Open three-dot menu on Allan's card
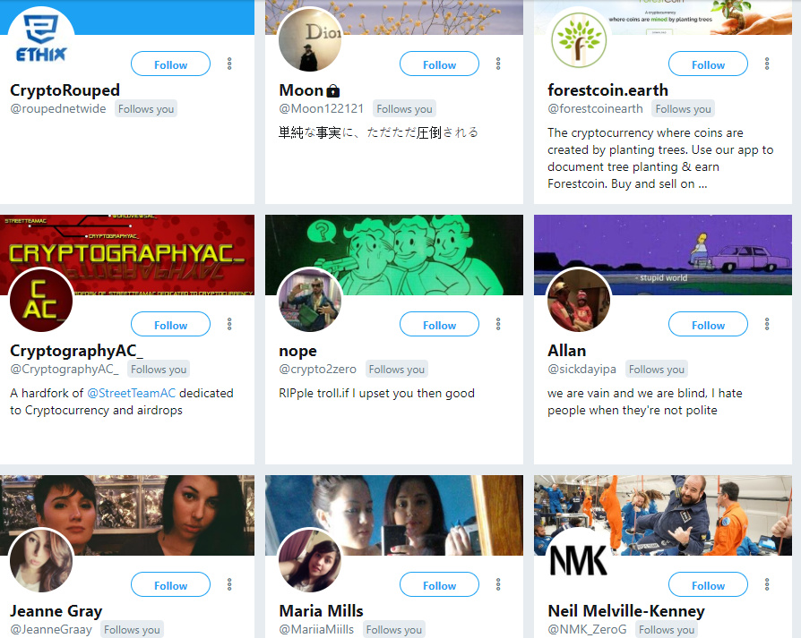The height and width of the screenshot is (638, 801). tap(767, 324)
